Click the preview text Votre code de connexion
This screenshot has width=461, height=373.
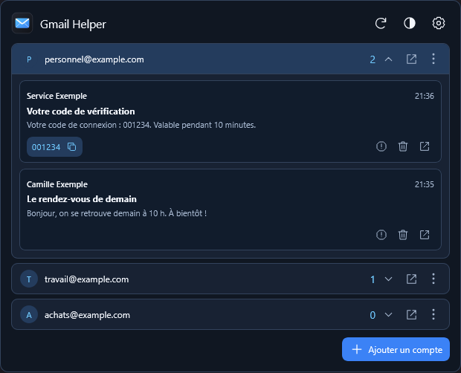(x=141, y=125)
